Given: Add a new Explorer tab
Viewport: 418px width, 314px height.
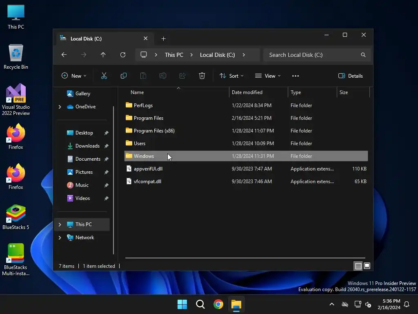Looking at the screenshot, I should [163, 39].
